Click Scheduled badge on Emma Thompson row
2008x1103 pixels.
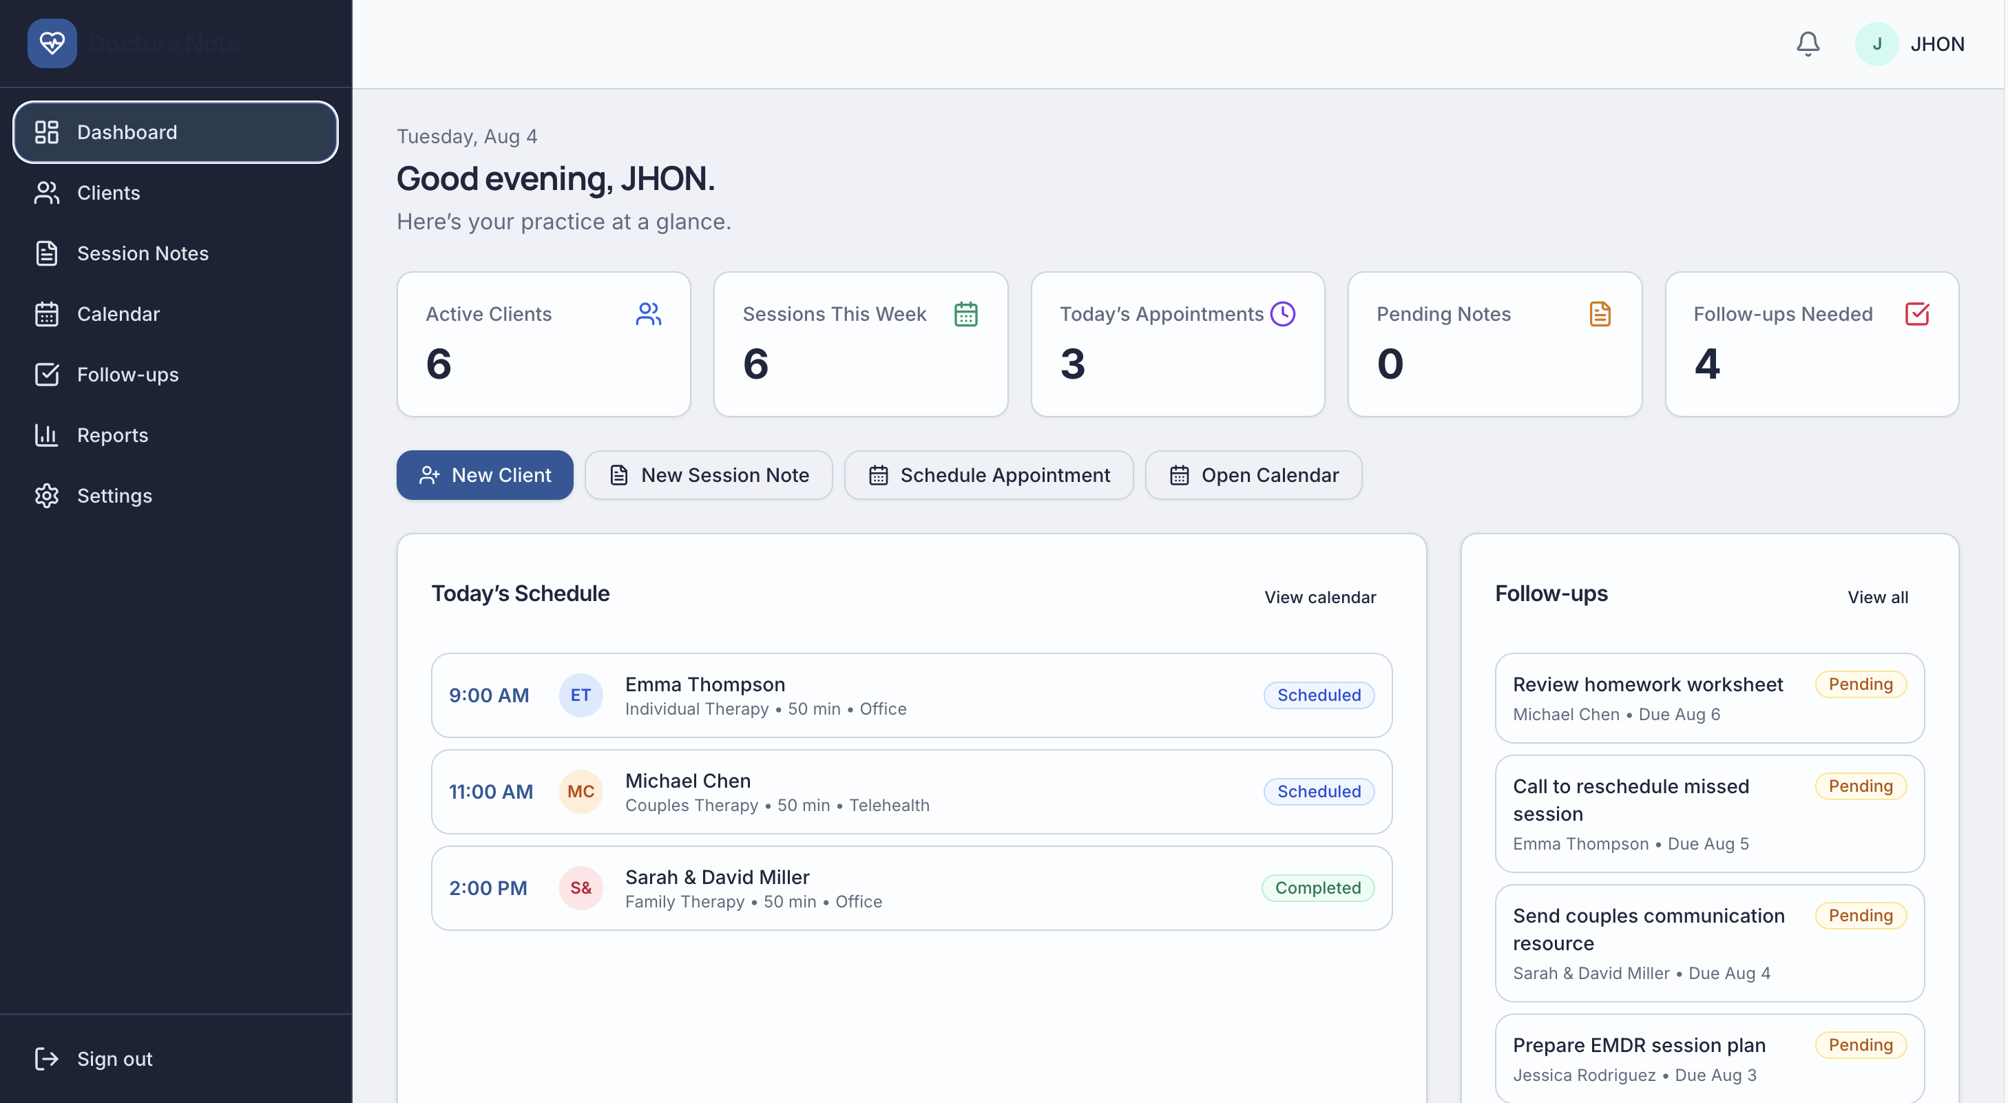pos(1319,695)
